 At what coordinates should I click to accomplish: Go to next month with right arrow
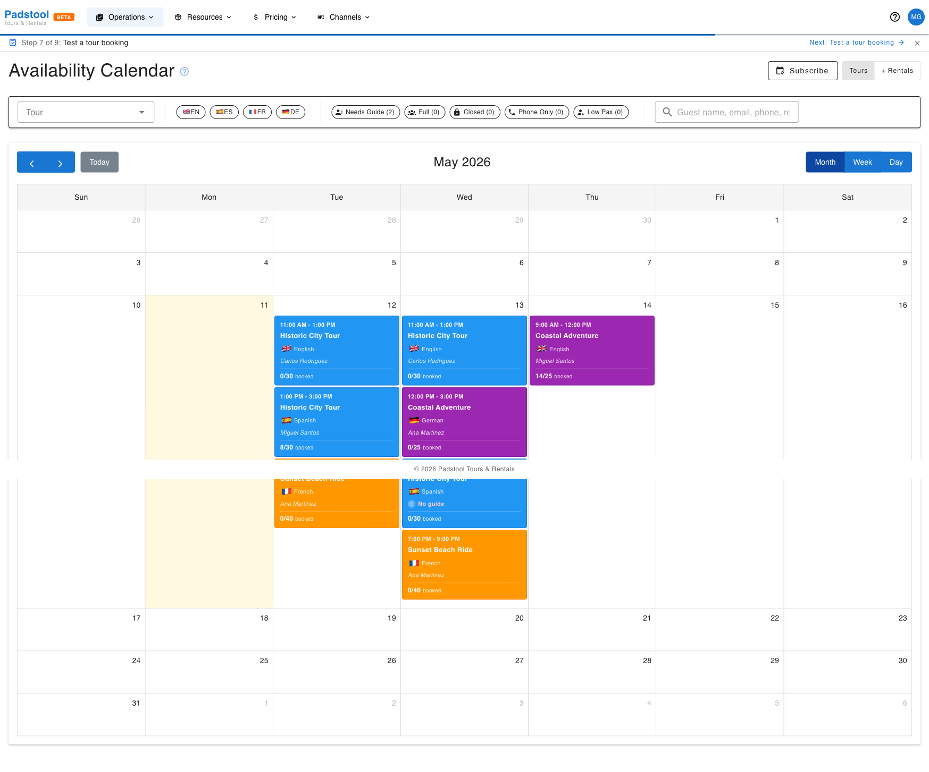(x=60, y=163)
